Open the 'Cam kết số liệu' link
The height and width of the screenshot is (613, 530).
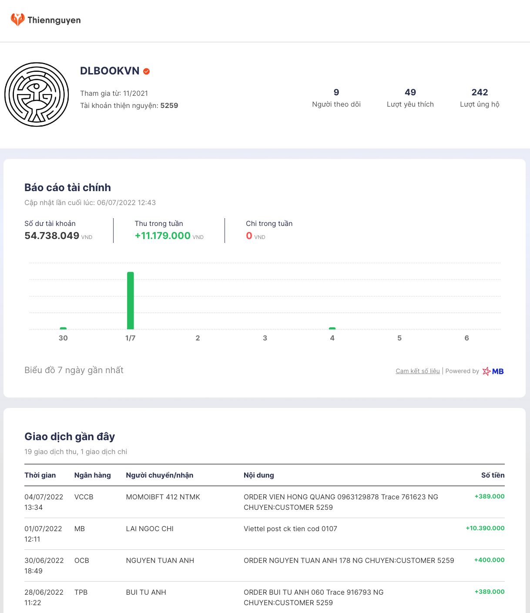point(417,371)
